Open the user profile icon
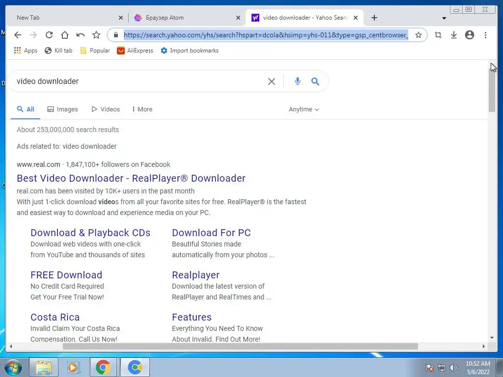The height and width of the screenshot is (377, 503). (470, 35)
